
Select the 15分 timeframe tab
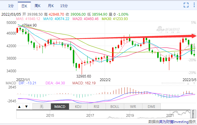click(64, 6)
